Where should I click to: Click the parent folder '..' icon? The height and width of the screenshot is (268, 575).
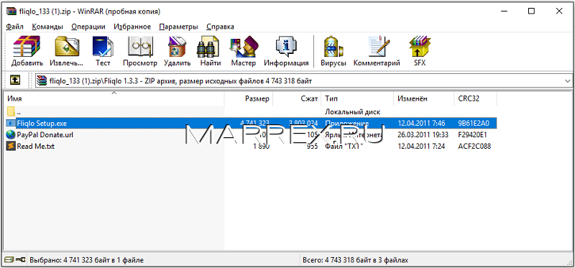pyautogui.click(x=11, y=111)
